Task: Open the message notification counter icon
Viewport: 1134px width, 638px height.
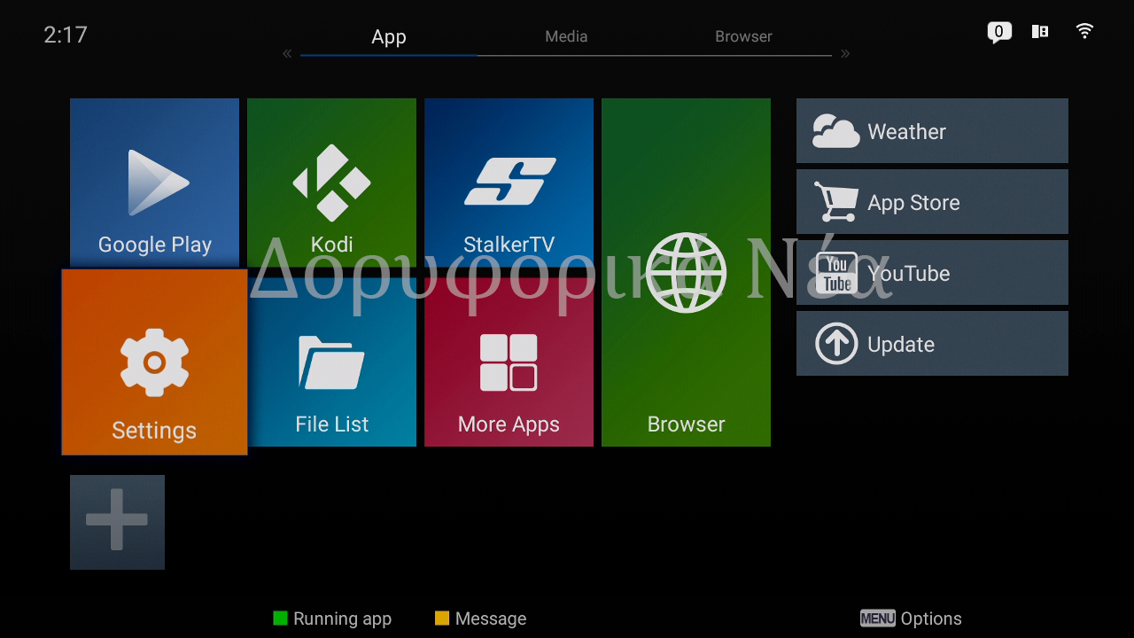Action: 999,33
